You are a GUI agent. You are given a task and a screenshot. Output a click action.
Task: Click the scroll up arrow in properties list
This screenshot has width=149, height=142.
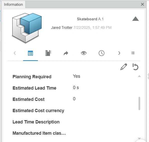coord(139,76)
